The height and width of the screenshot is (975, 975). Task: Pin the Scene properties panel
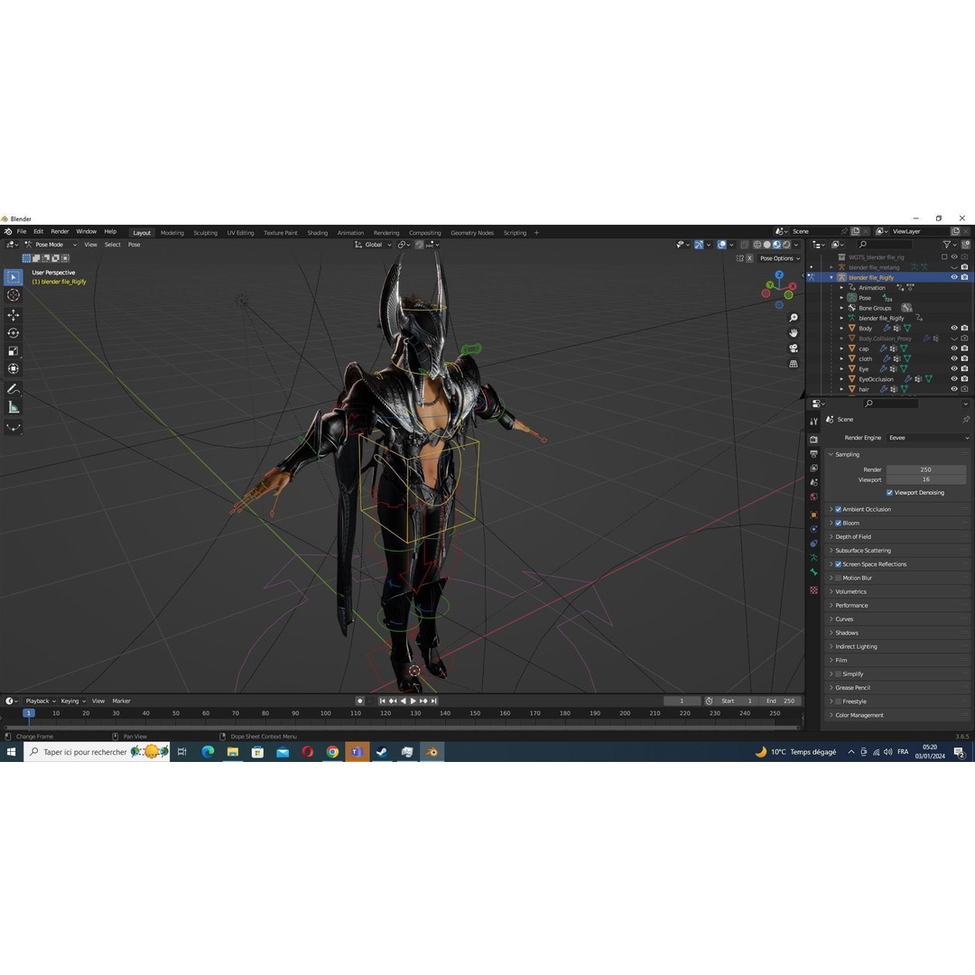(x=966, y=420)
